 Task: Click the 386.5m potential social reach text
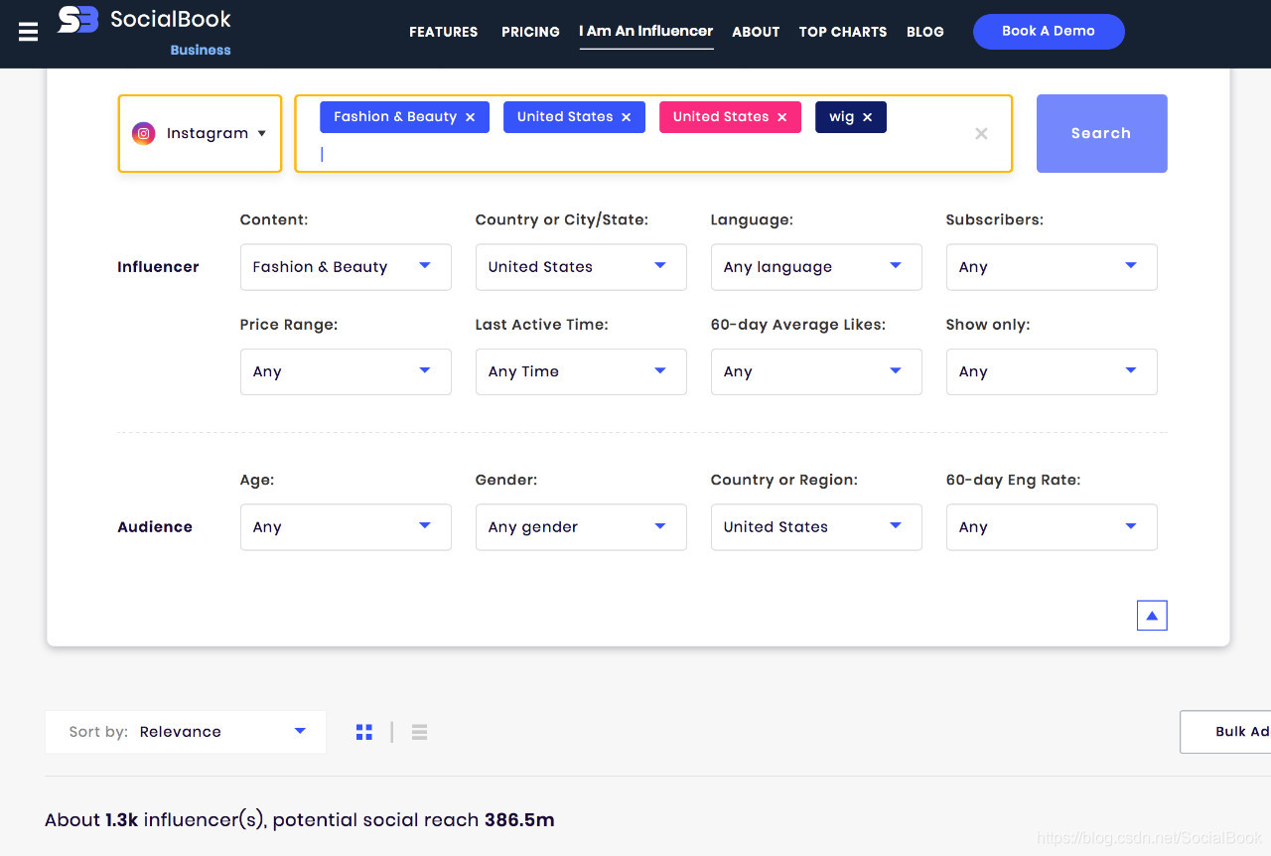519,820
